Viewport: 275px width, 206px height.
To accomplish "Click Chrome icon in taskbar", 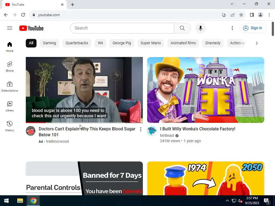I will (x=33, y=201).
